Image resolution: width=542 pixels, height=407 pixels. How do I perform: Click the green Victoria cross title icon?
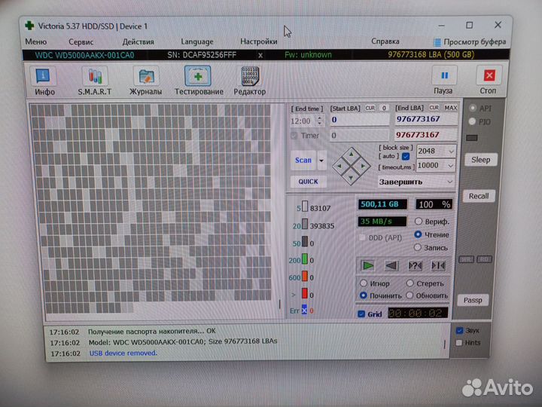[x=29, y=26]
